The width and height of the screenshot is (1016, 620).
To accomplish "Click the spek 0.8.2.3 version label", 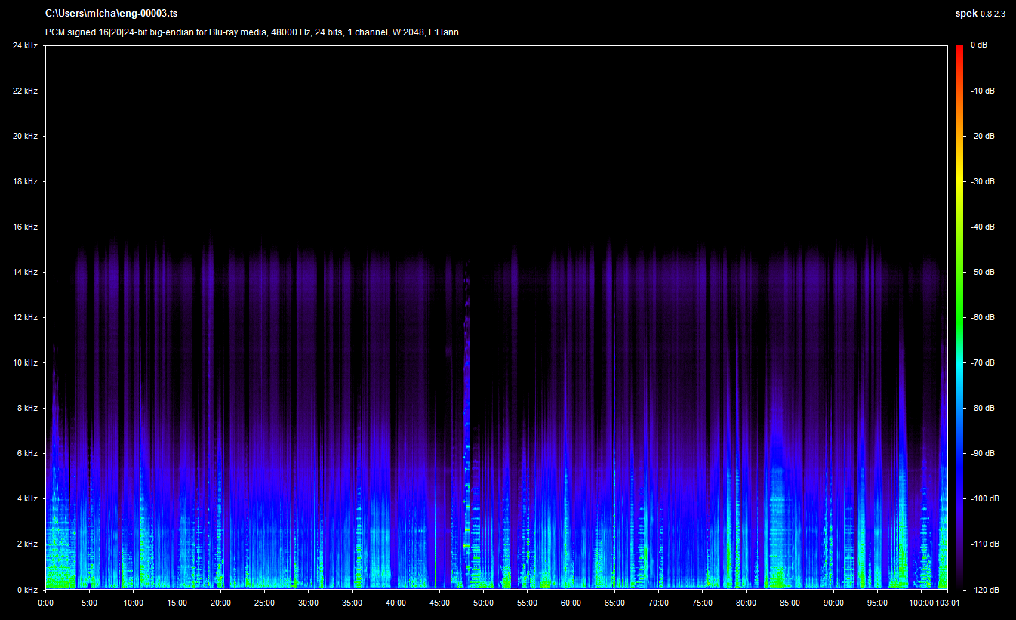I will tap(980, 14).
